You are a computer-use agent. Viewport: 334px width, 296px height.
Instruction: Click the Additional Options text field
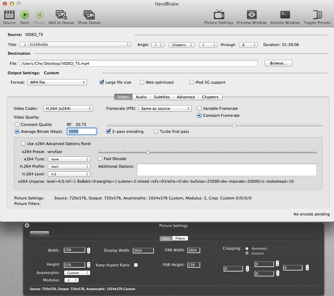pyautogui.click(x=227, y=170)
